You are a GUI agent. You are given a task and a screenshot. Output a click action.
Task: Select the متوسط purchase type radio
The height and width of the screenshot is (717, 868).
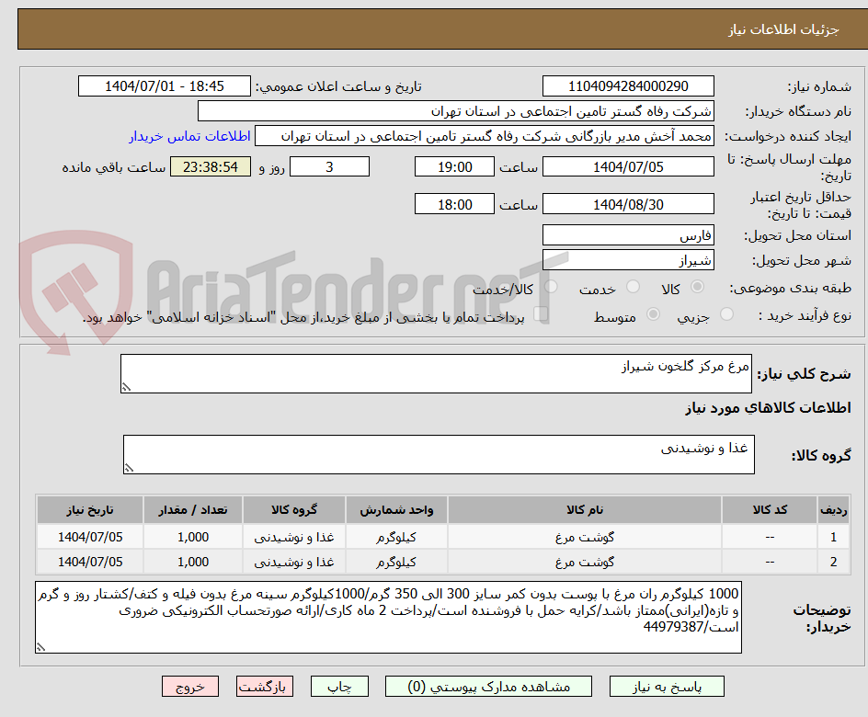(x=653, y=314)
